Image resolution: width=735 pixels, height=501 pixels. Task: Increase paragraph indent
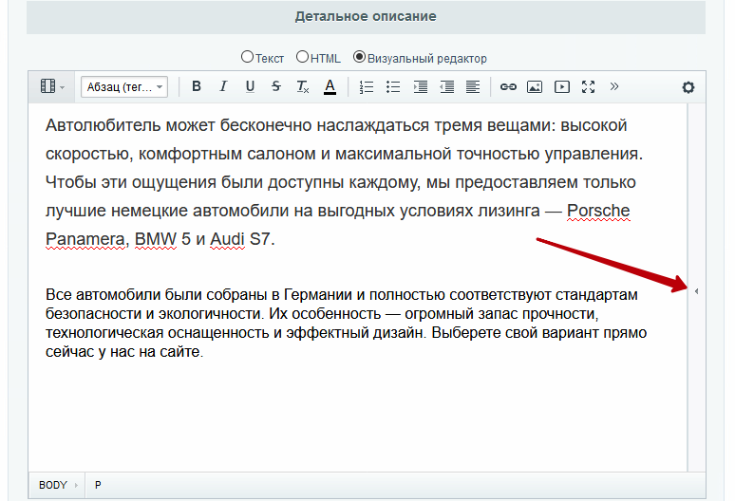(x=420, y=87)
